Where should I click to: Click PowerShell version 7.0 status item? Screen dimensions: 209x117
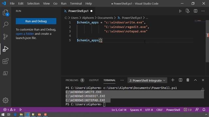[x=188, y=110]
